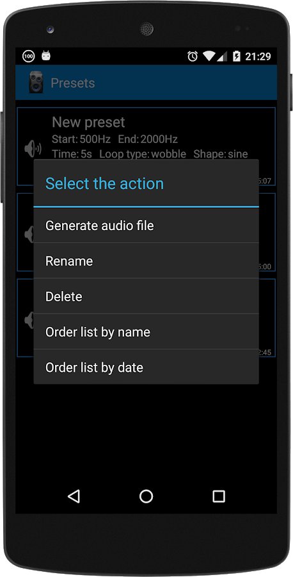Tap the recent apps square button
The width and height of the screenshot is (293, 577).
(218, 496)
